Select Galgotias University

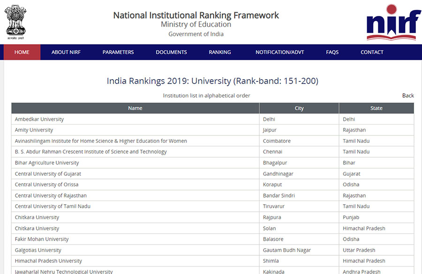(x=38, y=250)
